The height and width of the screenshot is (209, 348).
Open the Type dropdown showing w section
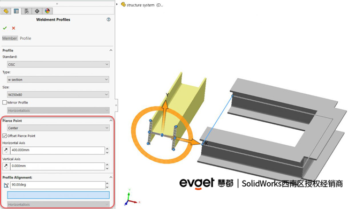(x=58, y=79)
